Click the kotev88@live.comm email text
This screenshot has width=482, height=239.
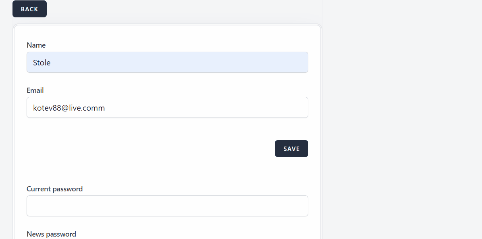click(69, 108)
